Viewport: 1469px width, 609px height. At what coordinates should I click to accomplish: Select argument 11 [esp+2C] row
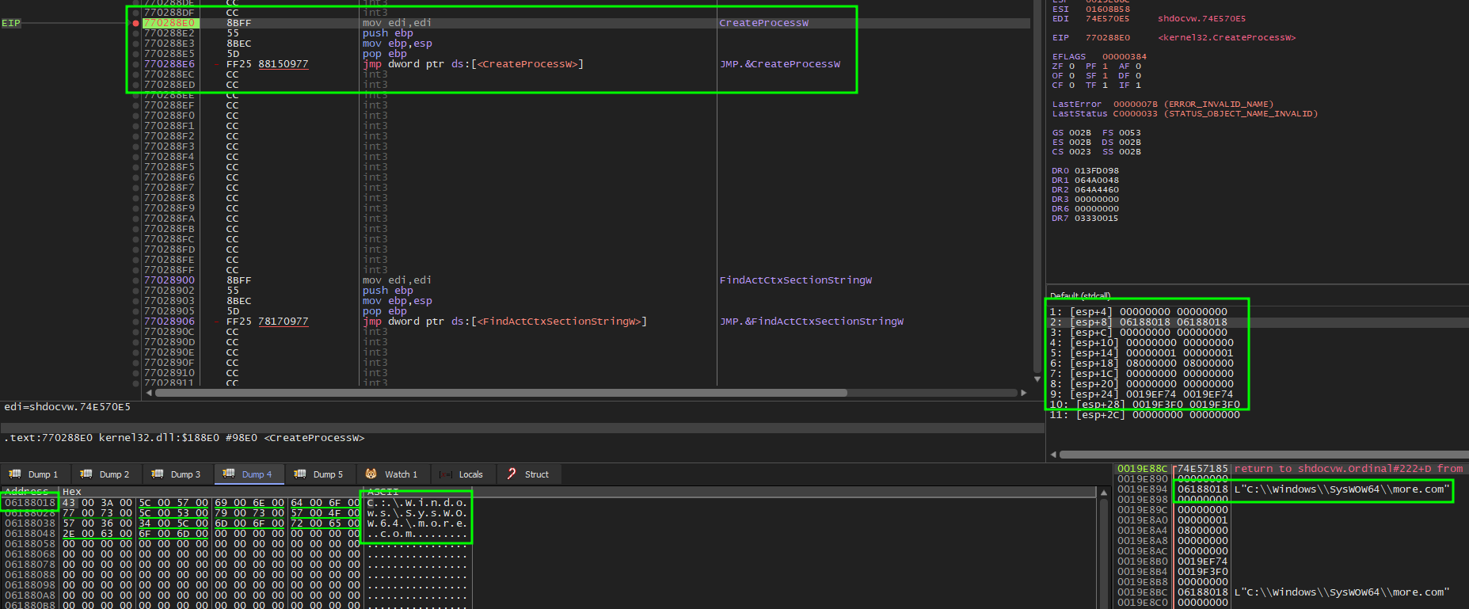point(1259,415)
